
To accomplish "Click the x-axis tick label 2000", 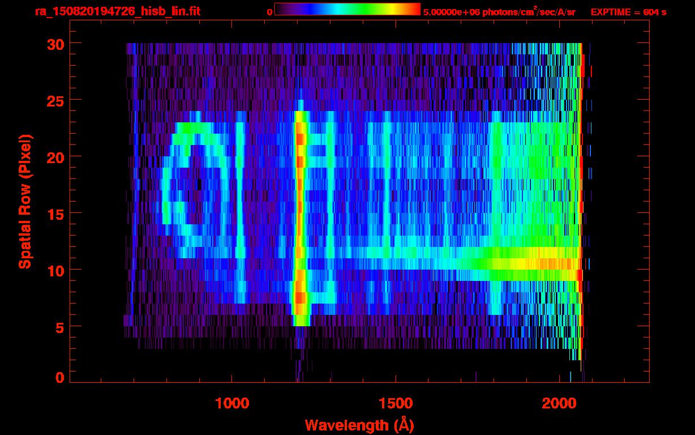I will [x=559, y=403].
